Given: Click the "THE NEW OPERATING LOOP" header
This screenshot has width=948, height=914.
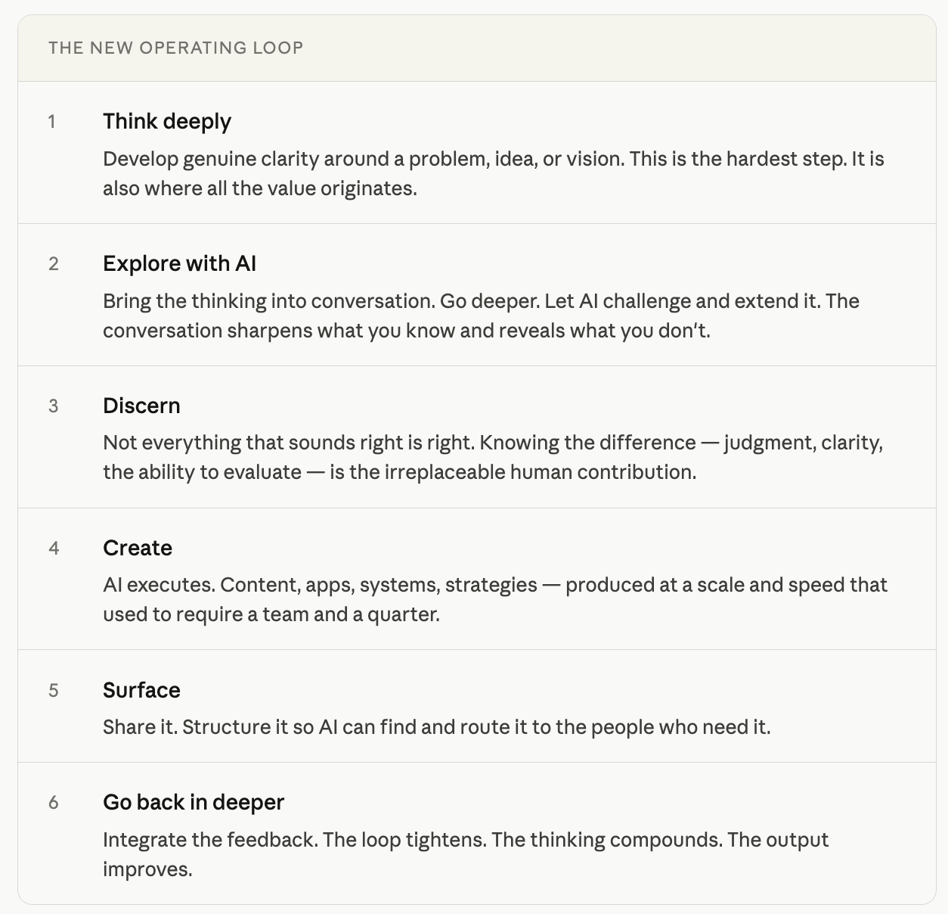Looking at the screenshot, I should pos(175,48).
